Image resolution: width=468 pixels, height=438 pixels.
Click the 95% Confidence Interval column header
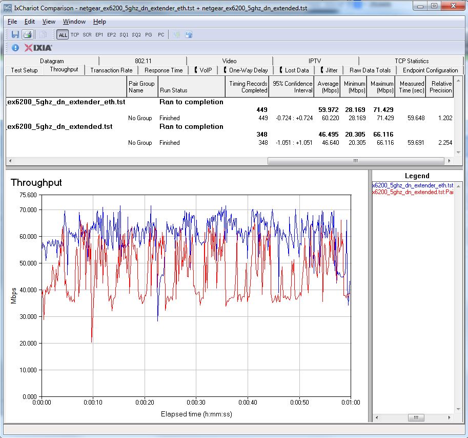click(x=292, y=87)
